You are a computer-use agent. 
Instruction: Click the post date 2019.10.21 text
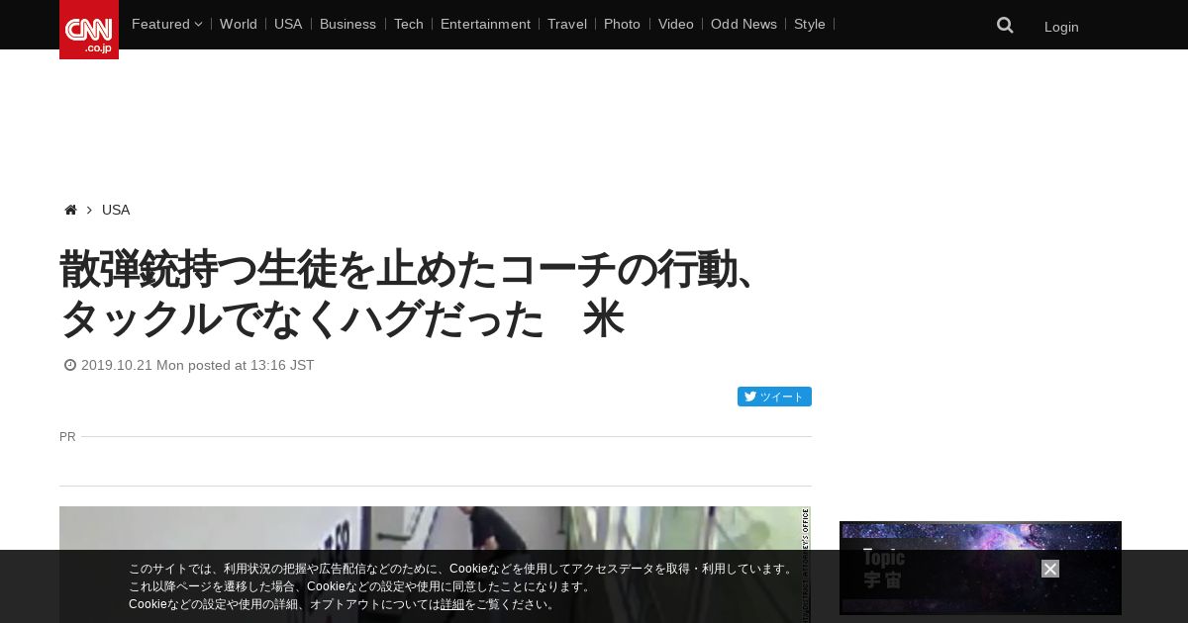click(197, 365)
